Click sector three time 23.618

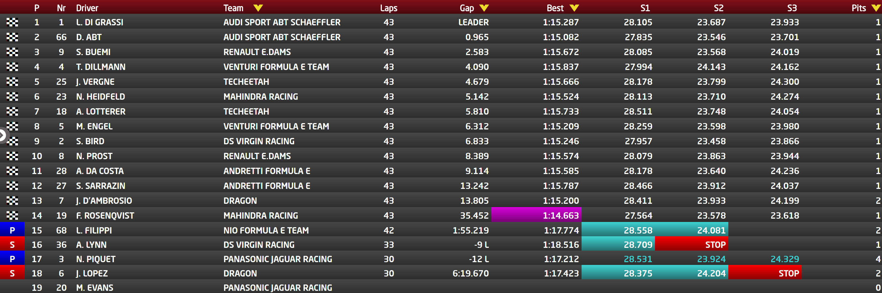pos(785,215)
